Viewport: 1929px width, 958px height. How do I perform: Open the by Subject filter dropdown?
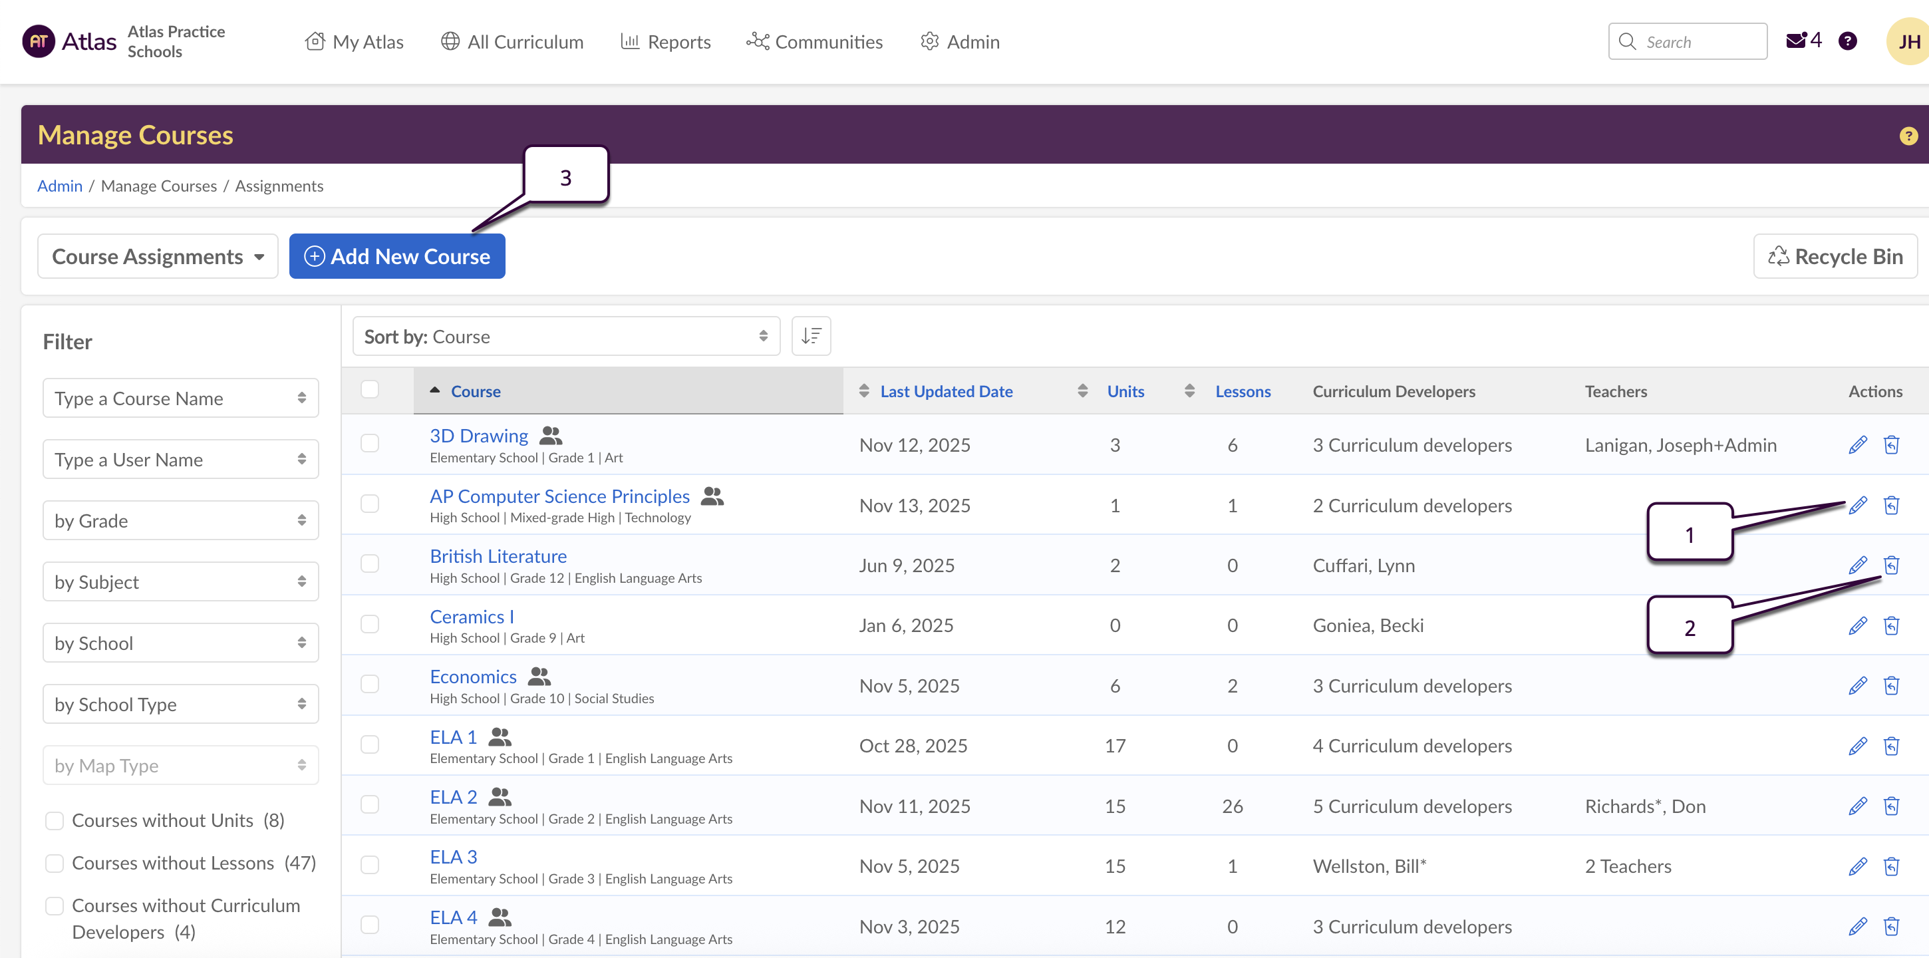(180, 582)
